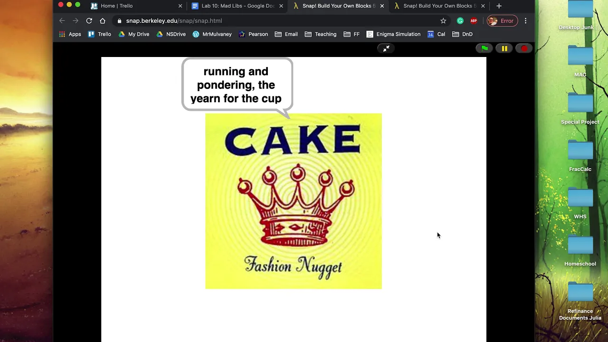
Task: Expand the Email bookmarks folder
Action: click(x=286, y=34)
